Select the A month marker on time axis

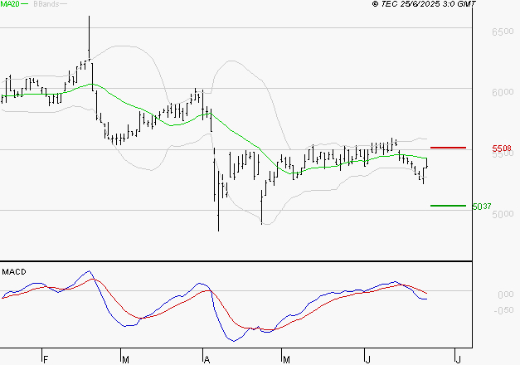pyautogui.click(x=205, y=358)
